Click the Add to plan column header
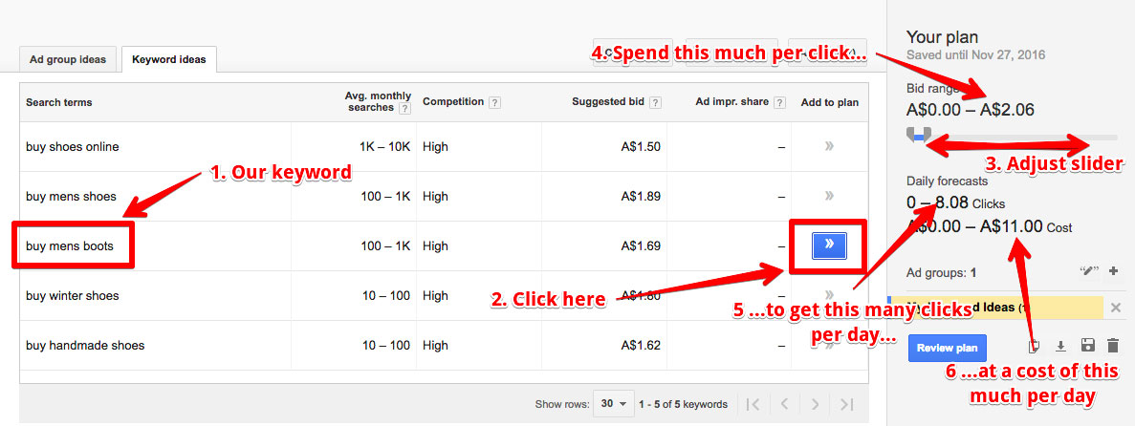This screenshot has width=1135, height=426. [830, 103]
